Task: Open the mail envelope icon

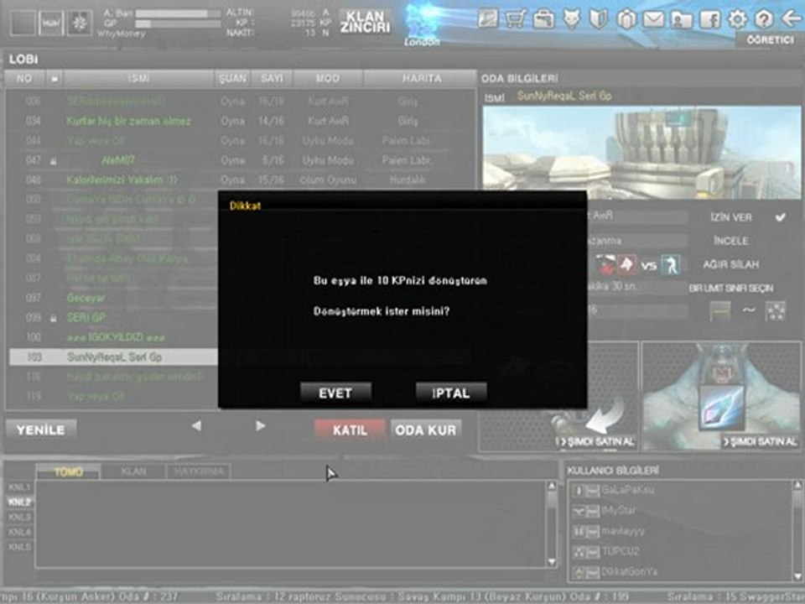Action: tap(653, 19)
